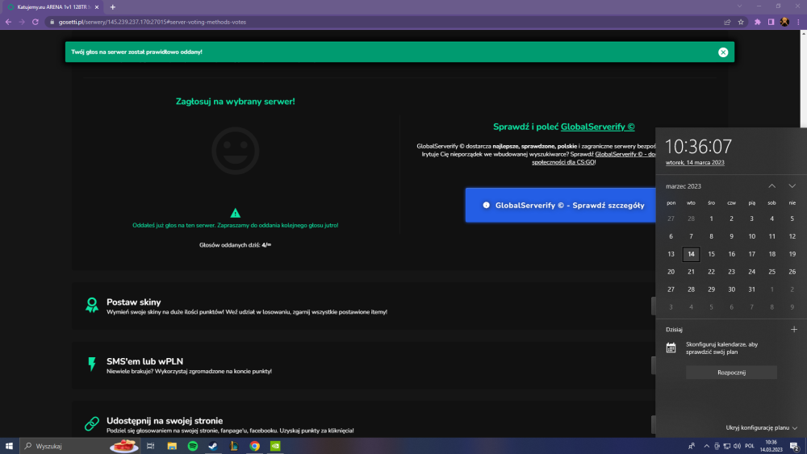Go forward in browser history
The width and height of the screenshot is (807, 454).
point(22,22)
